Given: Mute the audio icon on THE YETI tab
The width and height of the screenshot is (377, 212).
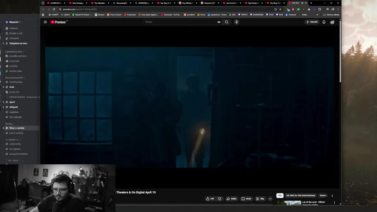Looking at the screenshot, I should click(302, 3).
